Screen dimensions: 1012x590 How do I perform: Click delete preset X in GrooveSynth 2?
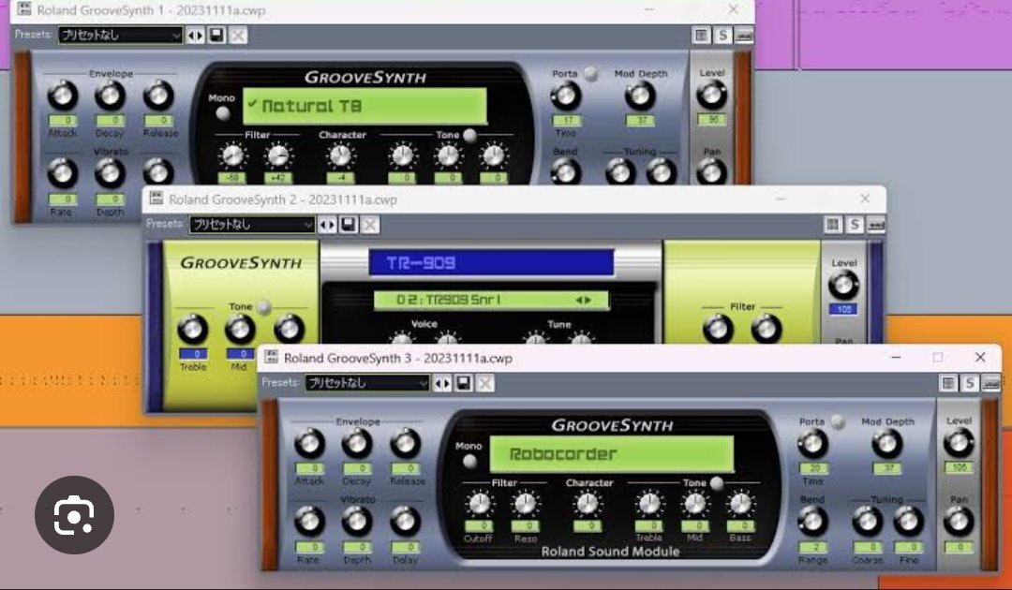(370, 225)
